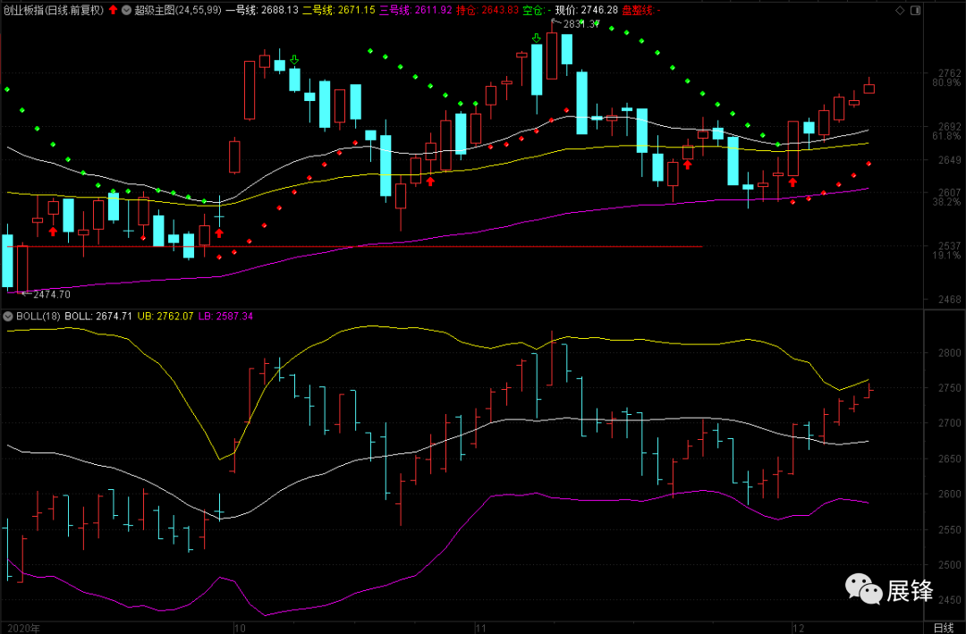Select the 一号线: 2688.13 value

[262, 10]
